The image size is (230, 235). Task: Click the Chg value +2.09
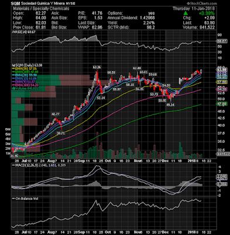pos(210,18)
